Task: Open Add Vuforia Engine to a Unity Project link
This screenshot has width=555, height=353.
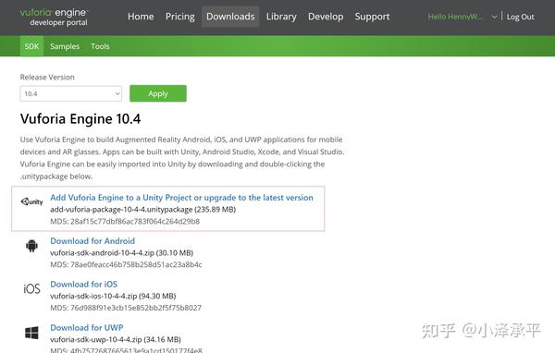Action: point(181,198)
